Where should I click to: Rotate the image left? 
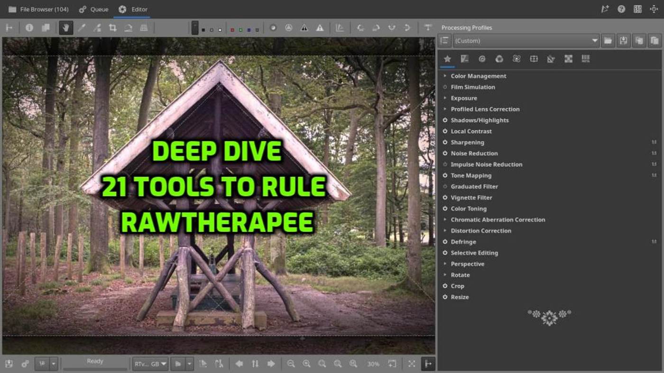click(x=360, y=28)
